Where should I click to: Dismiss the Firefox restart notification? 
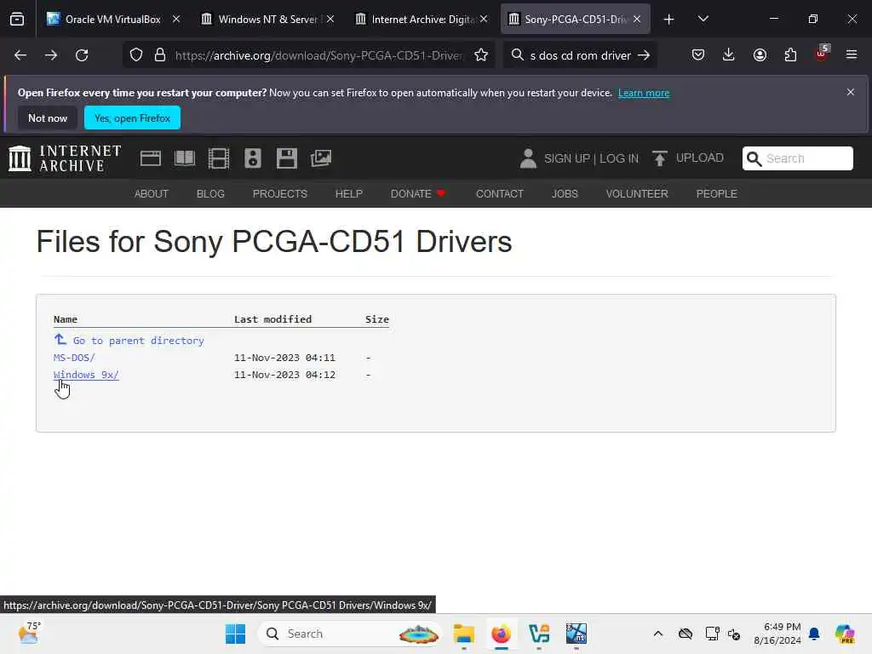click(x=851, y=92)
